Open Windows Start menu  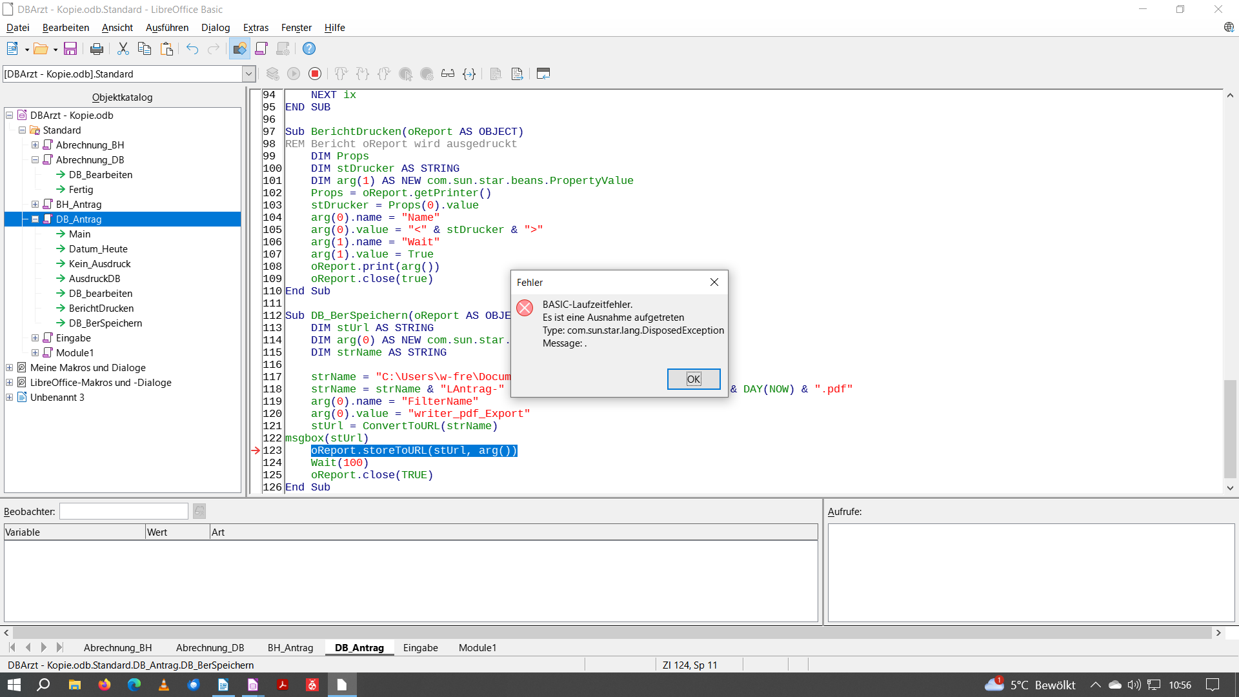pos(14,685)
